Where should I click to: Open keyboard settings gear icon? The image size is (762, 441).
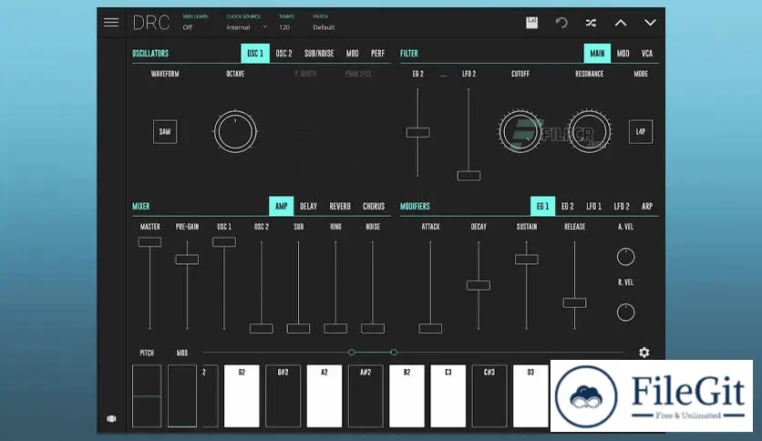pos(644,353)
